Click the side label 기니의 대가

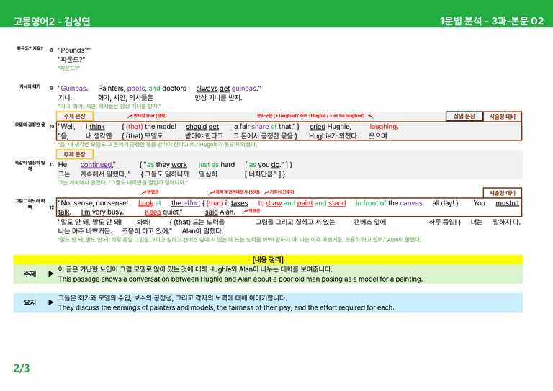pos(30,86)
